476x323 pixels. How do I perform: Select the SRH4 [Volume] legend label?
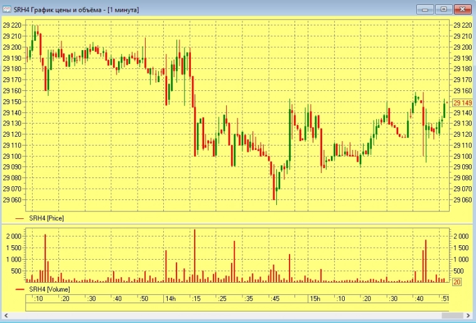[50, 289]
